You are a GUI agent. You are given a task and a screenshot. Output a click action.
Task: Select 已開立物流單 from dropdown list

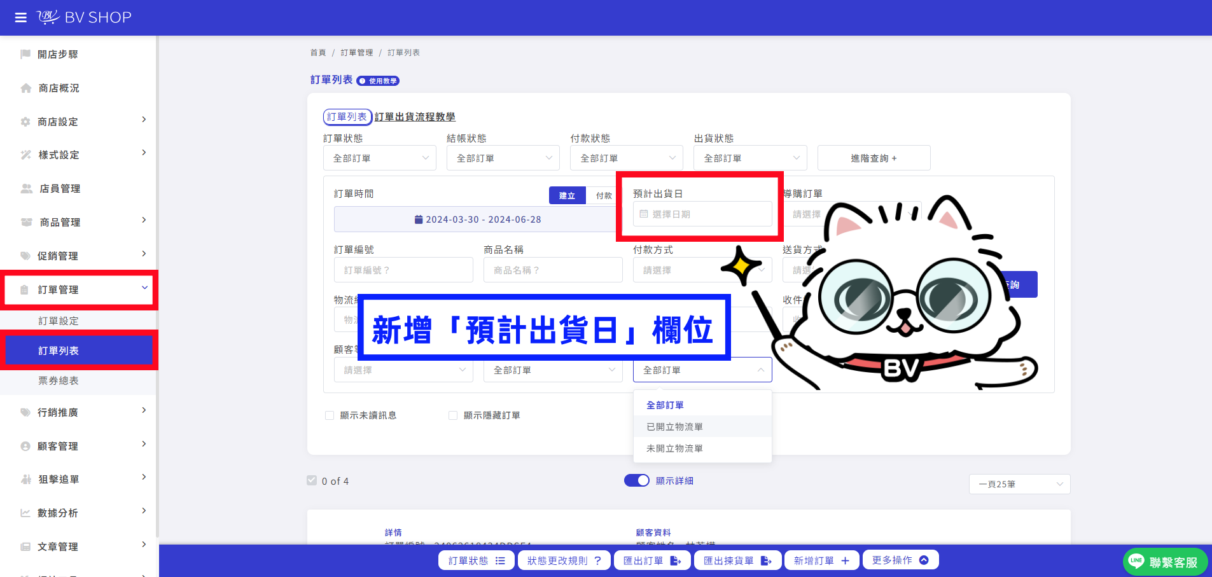coord(702,427)
